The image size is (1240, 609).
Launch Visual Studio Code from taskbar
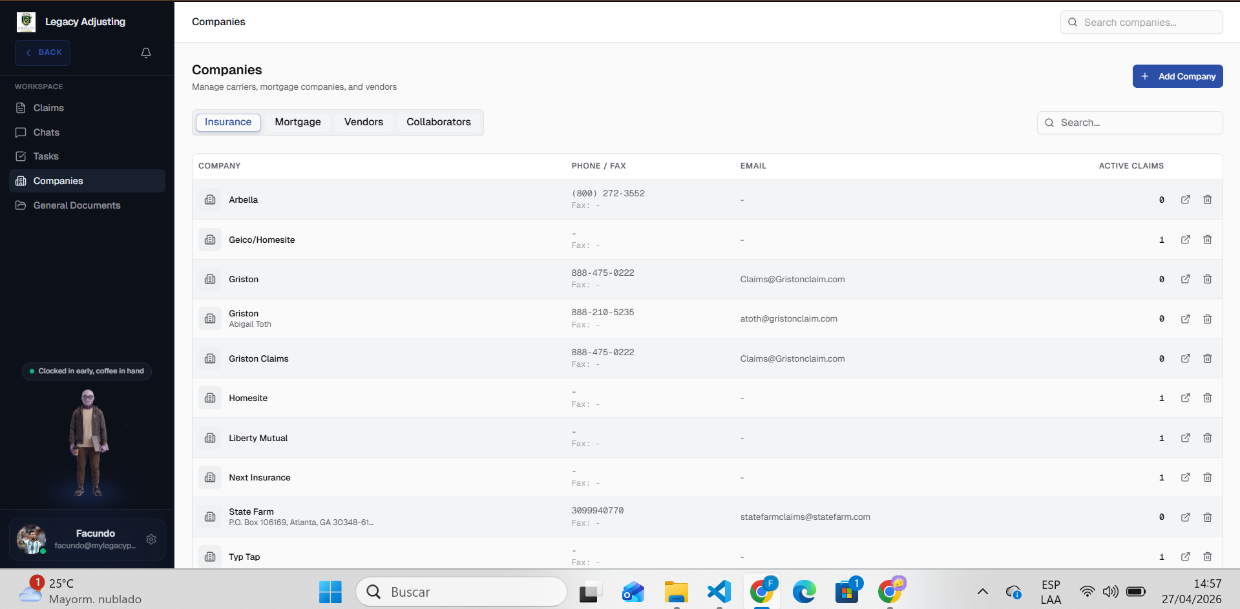click(x=719, y=592)
